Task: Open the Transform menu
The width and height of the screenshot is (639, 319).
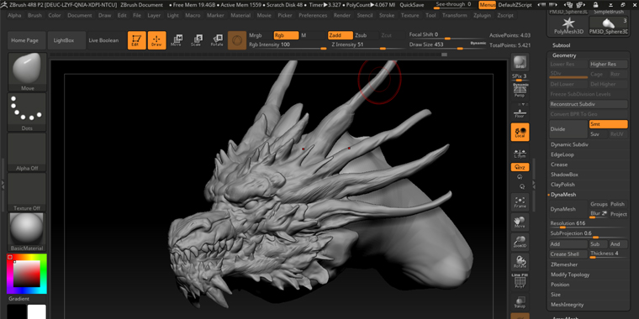Action: tap(455, 15)
